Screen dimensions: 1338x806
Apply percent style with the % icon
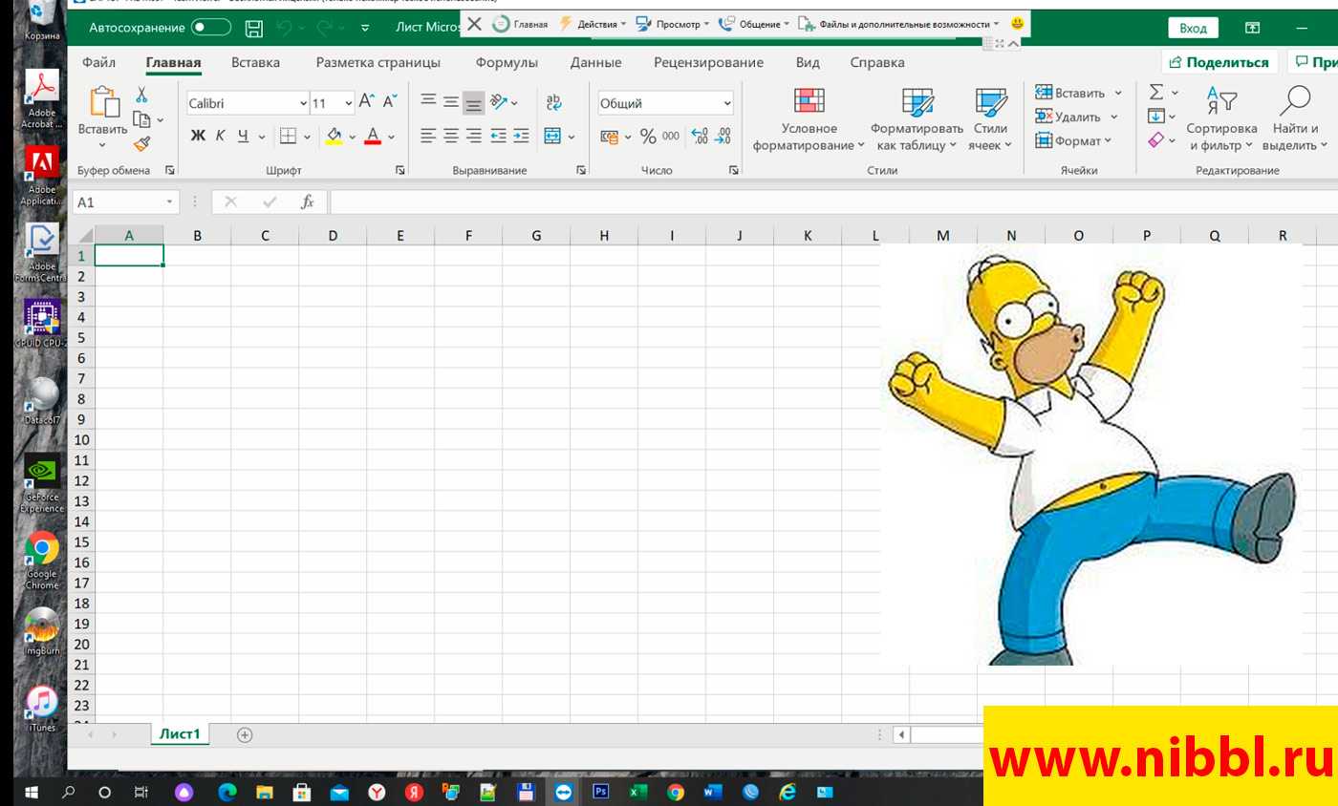[648, 136]
